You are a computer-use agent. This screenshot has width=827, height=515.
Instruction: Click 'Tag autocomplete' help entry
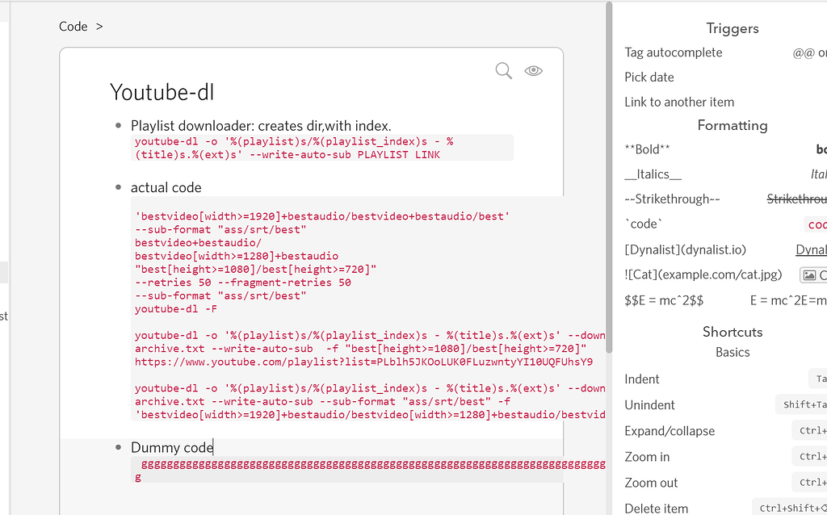[x=674, y=52]
